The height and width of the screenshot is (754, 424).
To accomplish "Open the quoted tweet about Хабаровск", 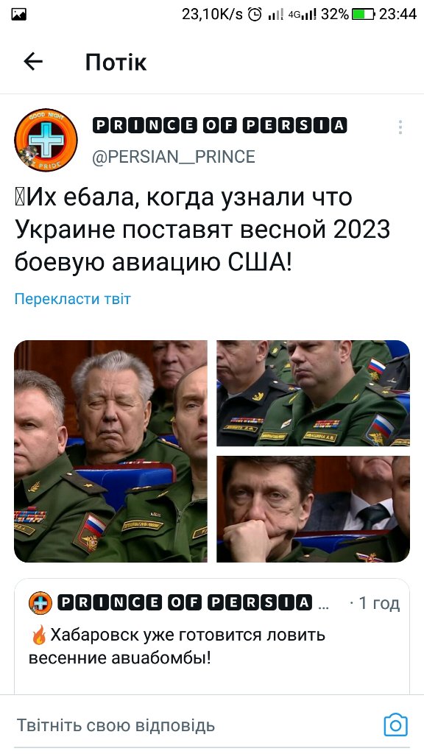I will click(212, 635).
